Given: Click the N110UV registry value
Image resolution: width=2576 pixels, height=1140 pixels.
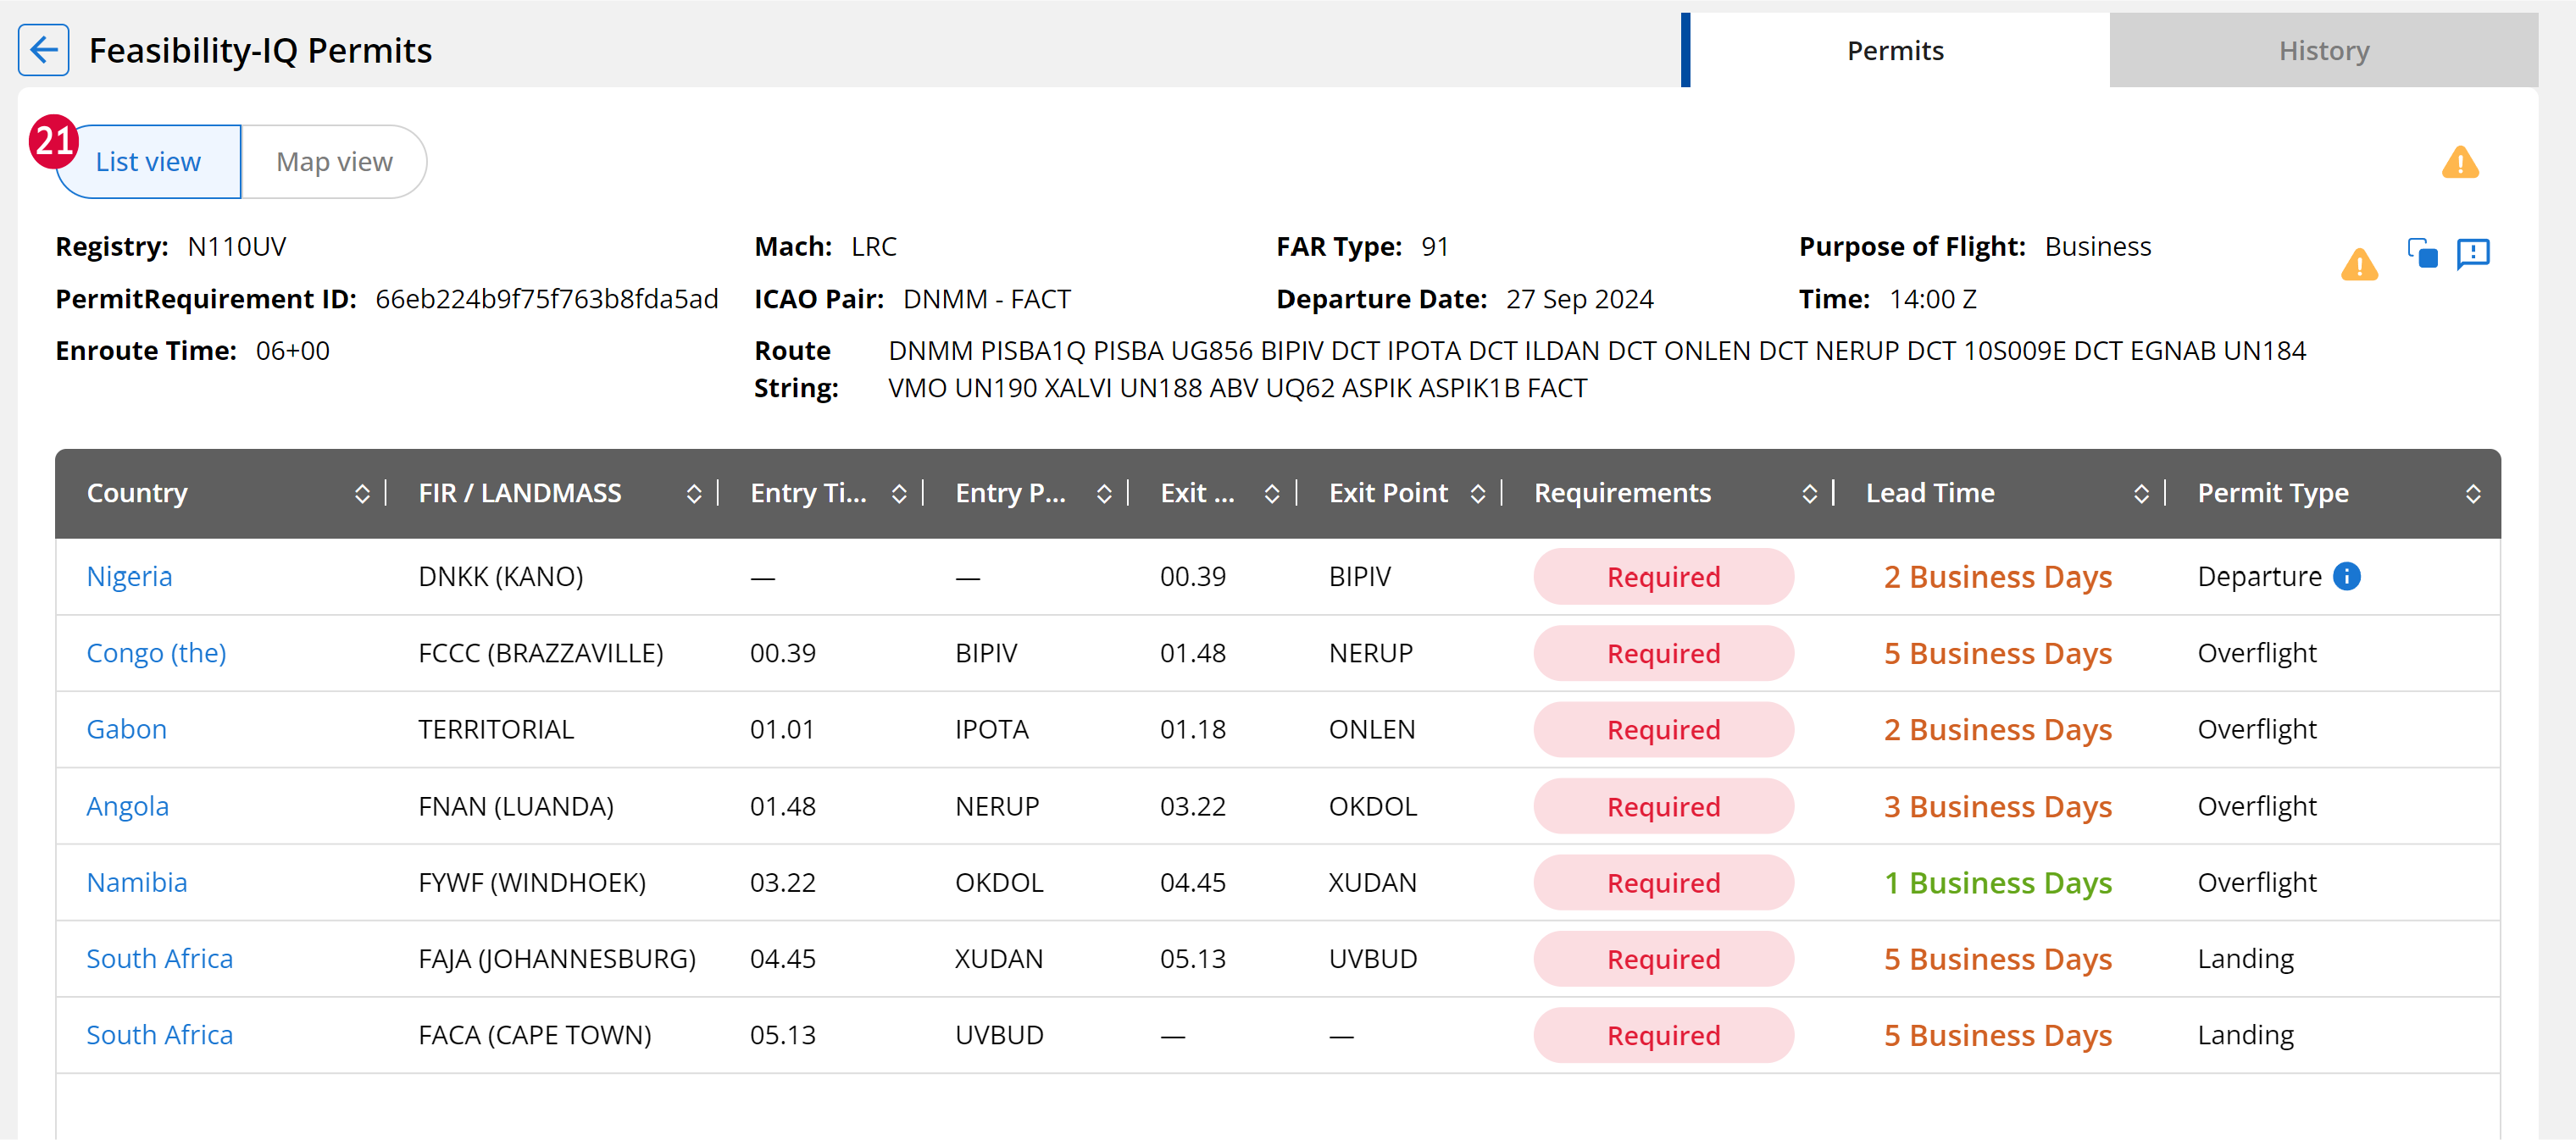Looking at the screenshot, I should point(236,246).
